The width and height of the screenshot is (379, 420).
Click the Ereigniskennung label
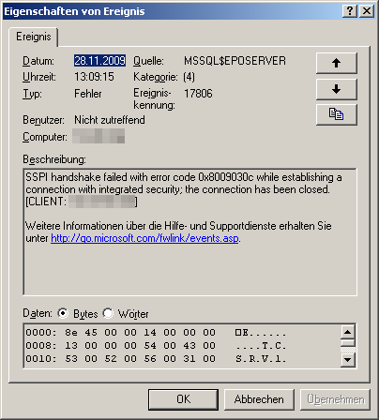click(x=154, y=99)
